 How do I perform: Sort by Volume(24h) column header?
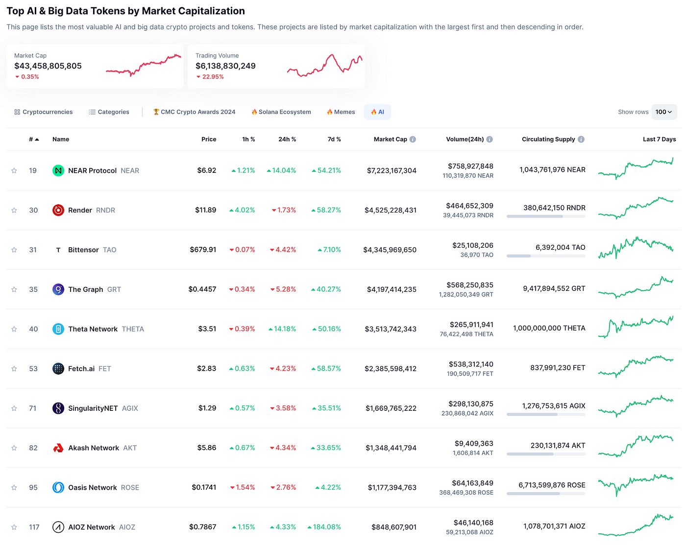[465, 140]
